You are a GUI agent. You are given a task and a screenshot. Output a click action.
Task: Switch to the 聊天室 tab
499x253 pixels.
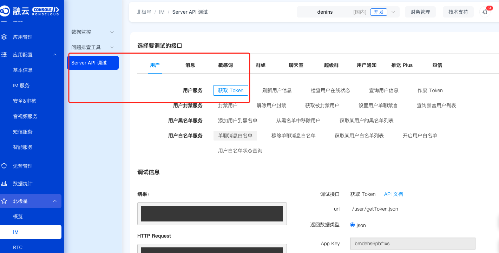[x=296, y=65]
